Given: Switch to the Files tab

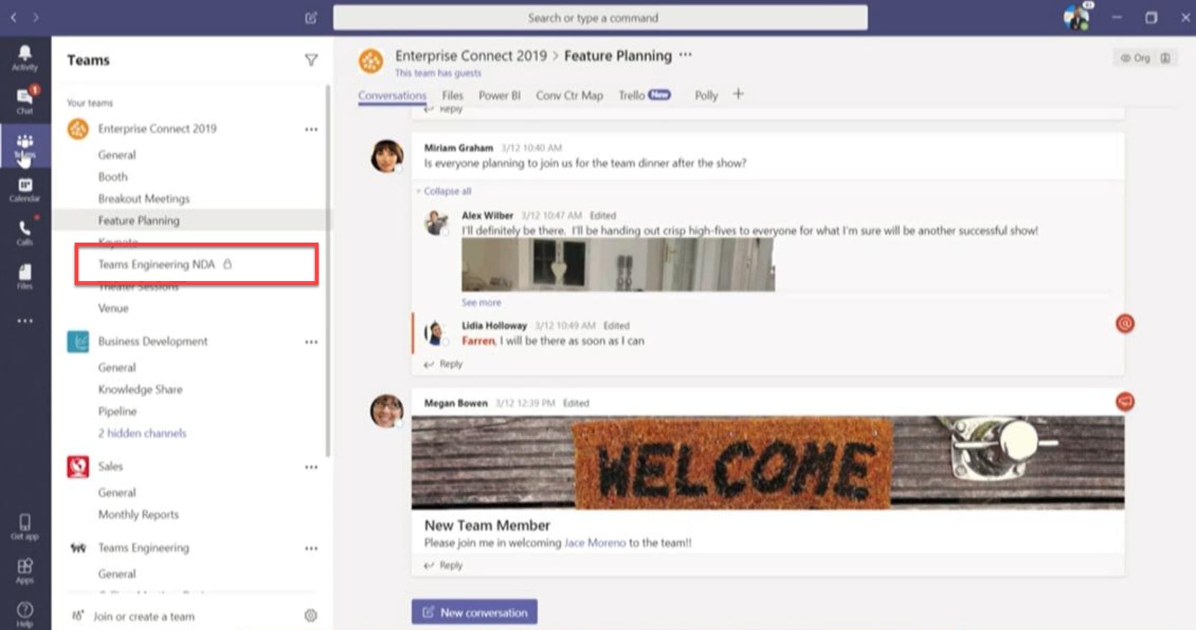Looking at the screenshot, I should tap(452, 96).
